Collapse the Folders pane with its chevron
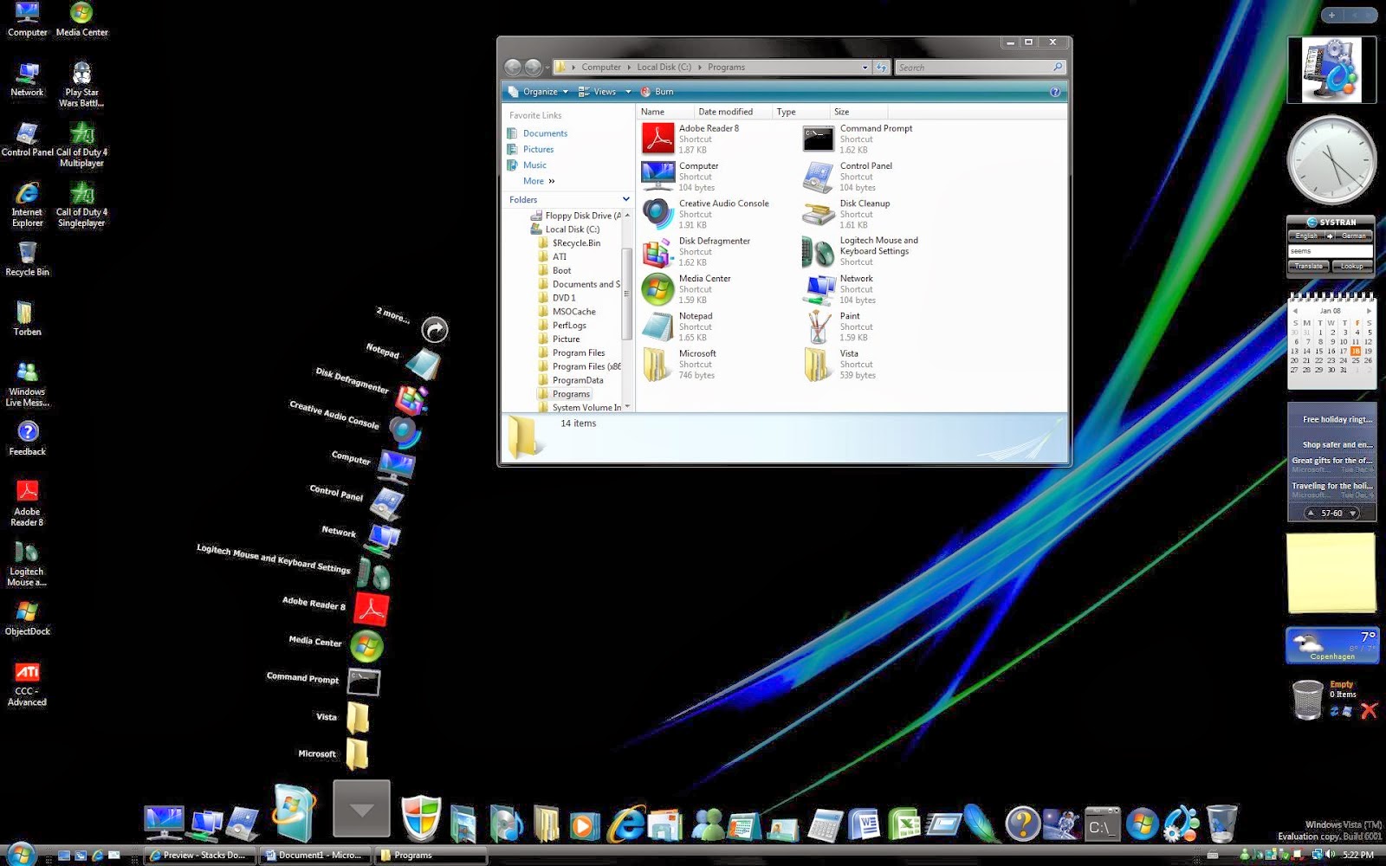 click(625, 199)
